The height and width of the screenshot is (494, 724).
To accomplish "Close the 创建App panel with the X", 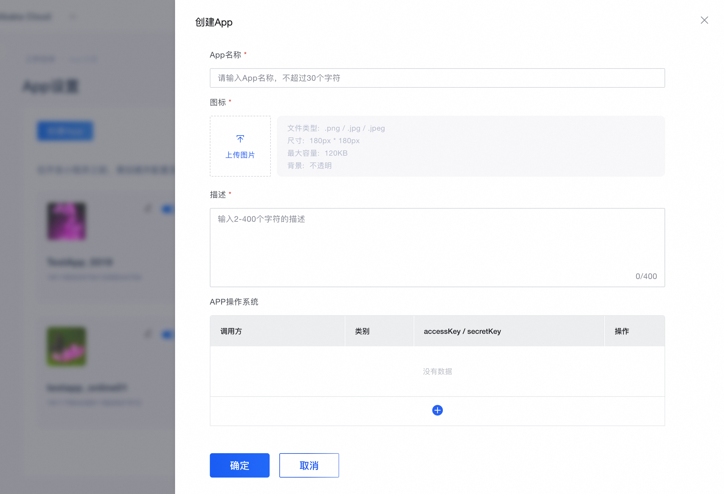I will (704, 20).
